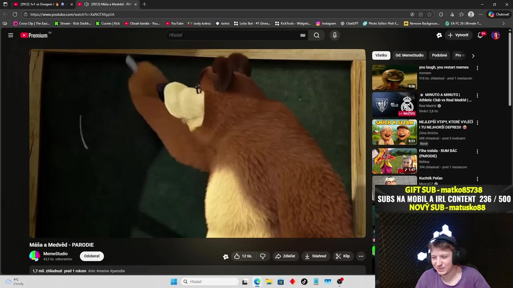Open the weather widget showing Cloudy
This screenshot has width=513, height=288.
pyautogui.click(x=14, y=282)
